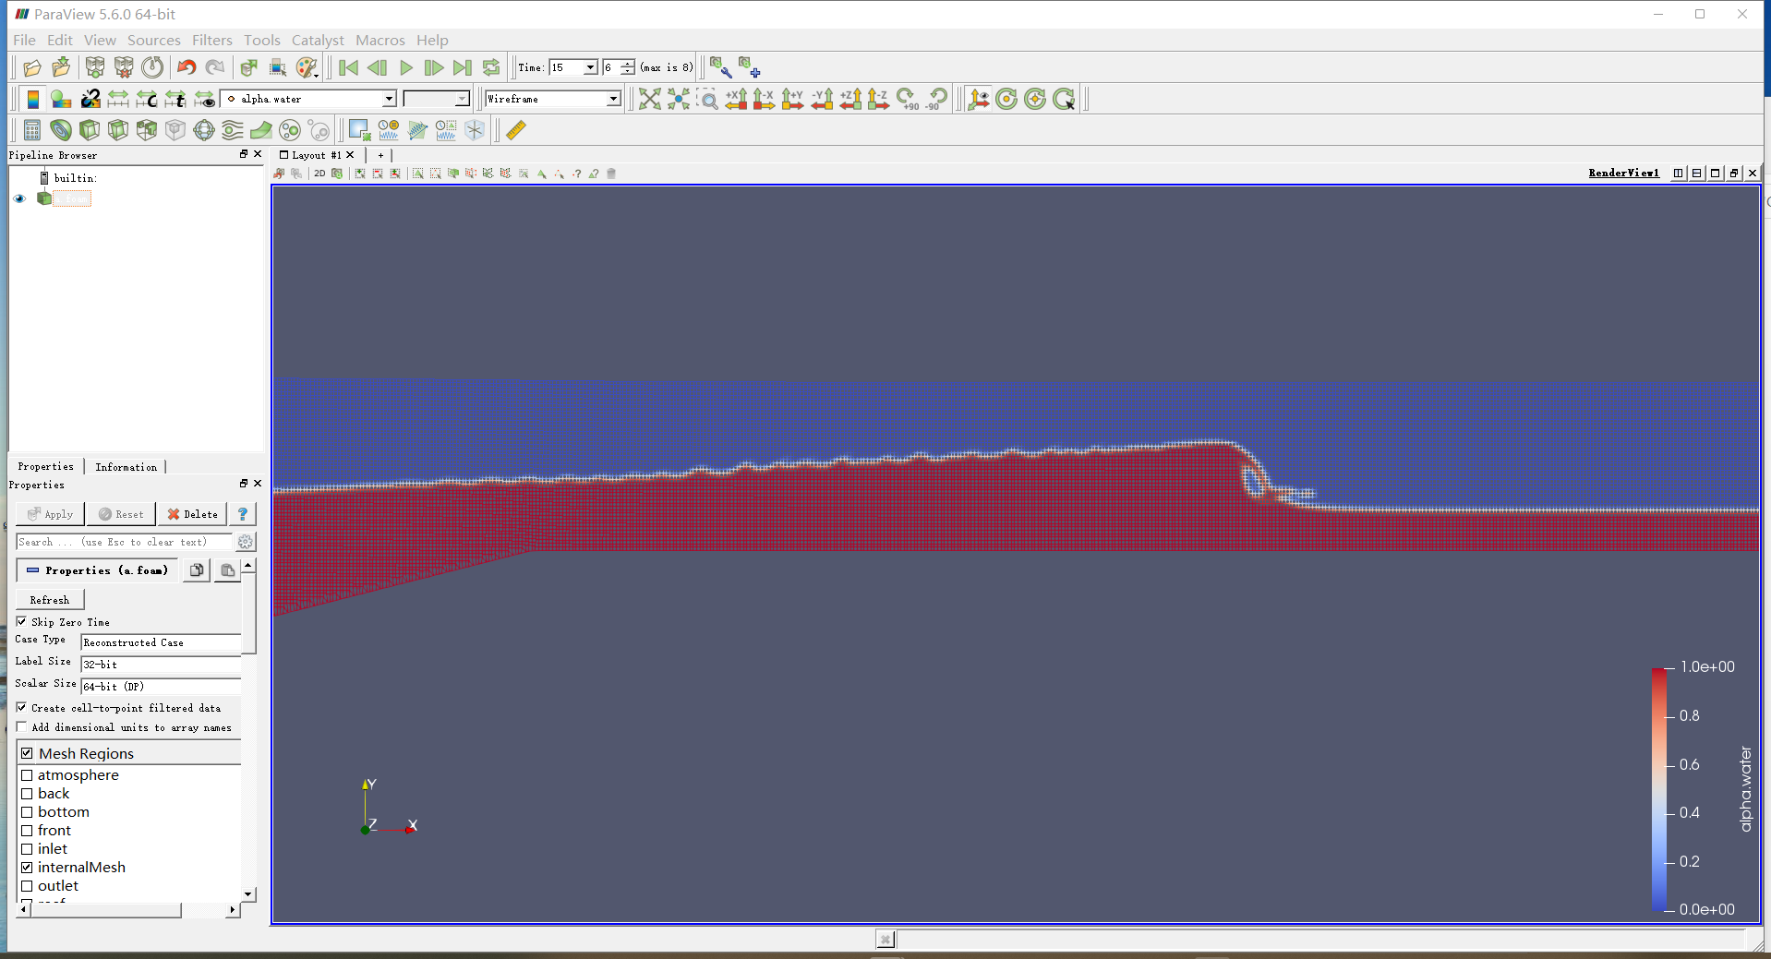This screenshot has width=1771, height=959.
Task: Click the Undo arrow icon
Action: tap(187, 67)
